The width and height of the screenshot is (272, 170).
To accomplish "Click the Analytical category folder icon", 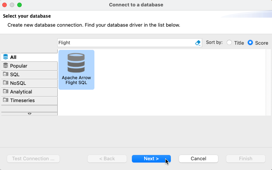I will point(6,91).
